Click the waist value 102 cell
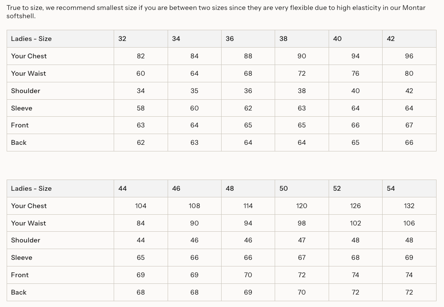Screen dimensions: 444x307 356,223
